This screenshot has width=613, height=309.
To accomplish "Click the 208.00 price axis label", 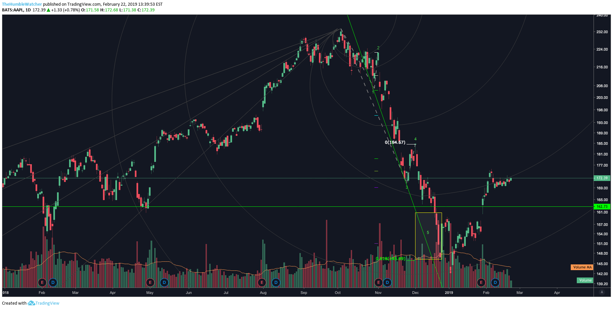I will pos(602,86).
